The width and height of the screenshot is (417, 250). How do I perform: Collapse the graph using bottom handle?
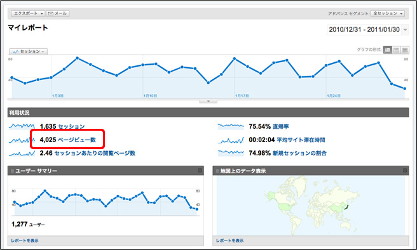(208, 101)
